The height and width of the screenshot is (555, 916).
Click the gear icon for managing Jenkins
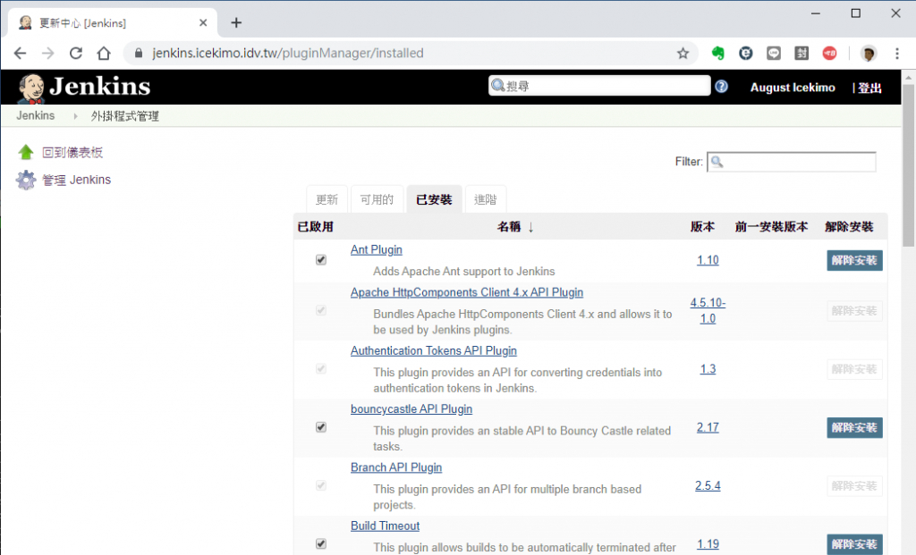(26, 180)
